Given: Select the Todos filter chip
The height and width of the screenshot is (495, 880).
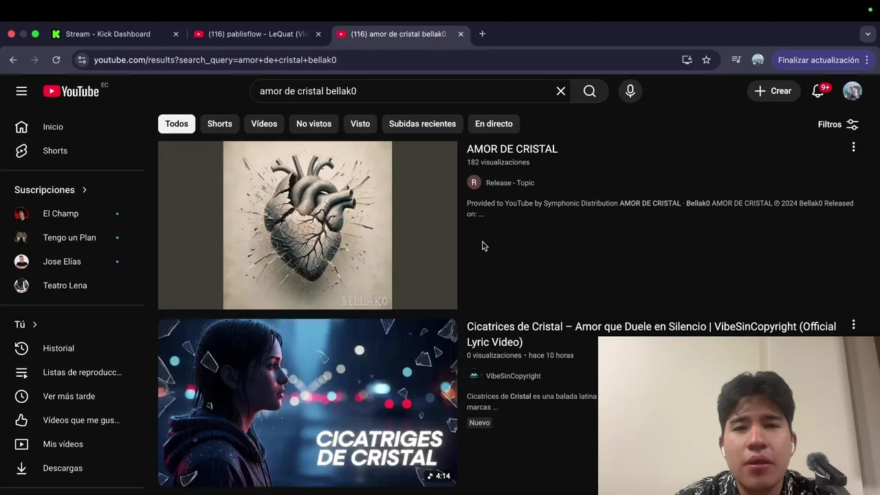Looking at the screenshot, I should [177, 124].
